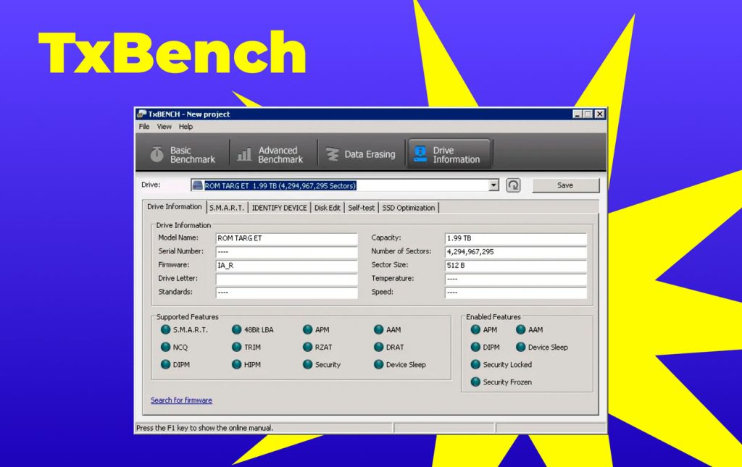The width and height of the screenshot is (742, 467).
Task: Switch to the SSD Optimization tab
Action: pos(409,208)
